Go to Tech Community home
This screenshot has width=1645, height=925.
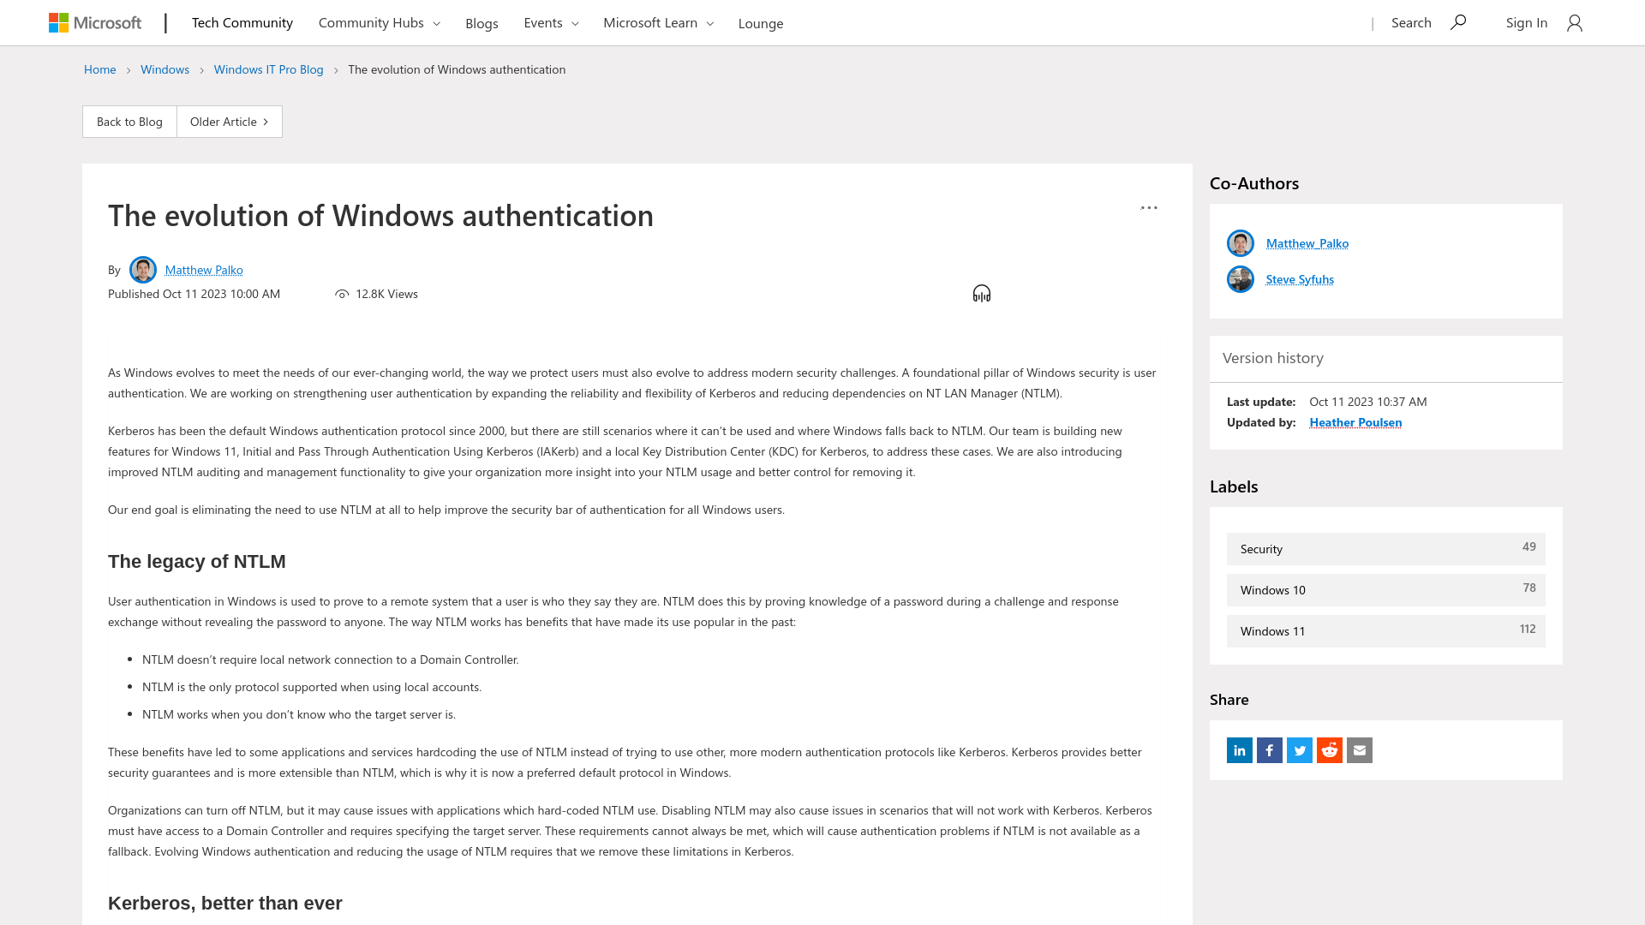click(242, 23)
